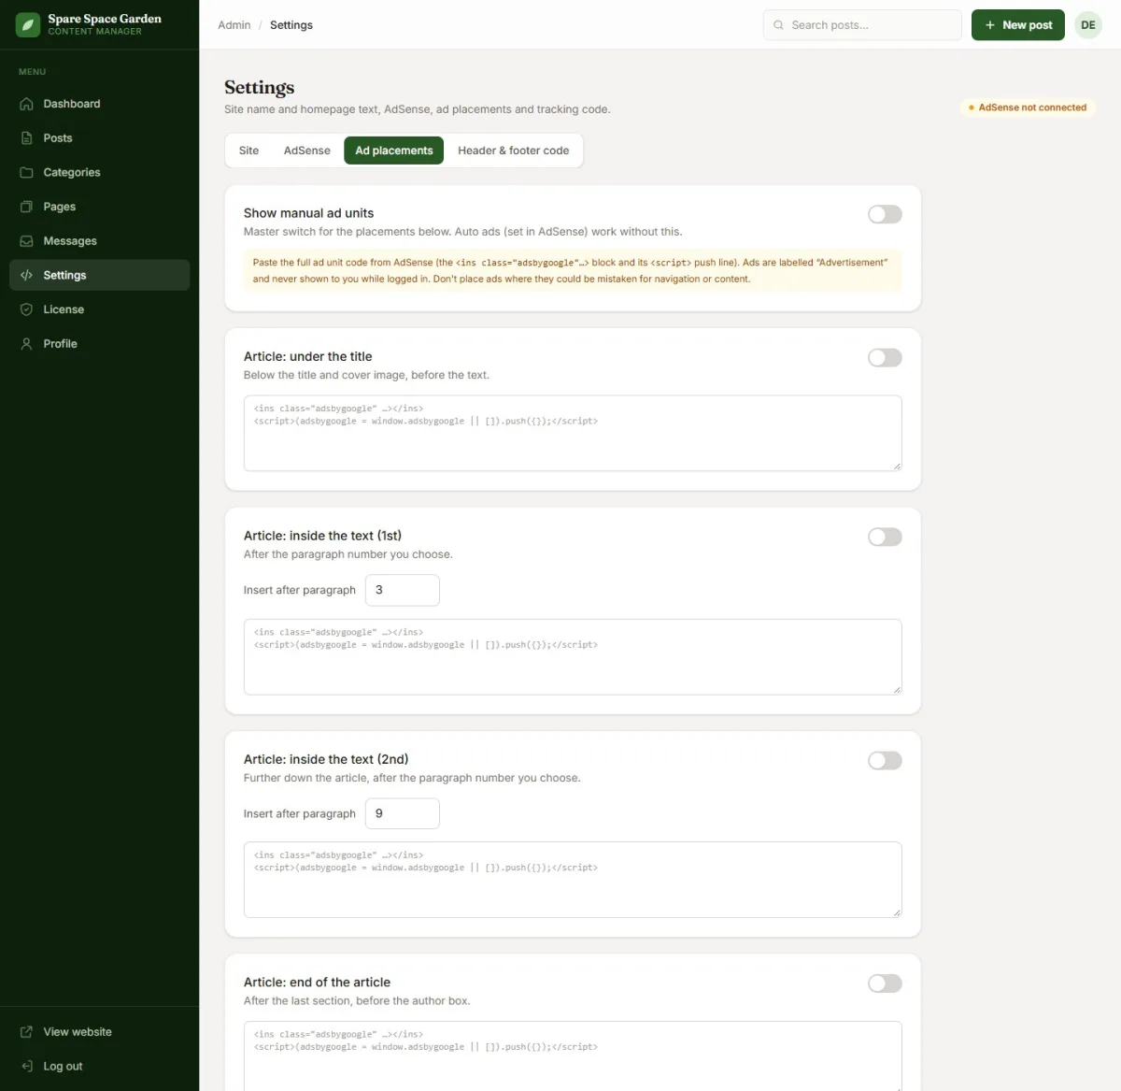Click the Profile person icon
Screen dimensions: 1121x1091
tap(26, 344)
